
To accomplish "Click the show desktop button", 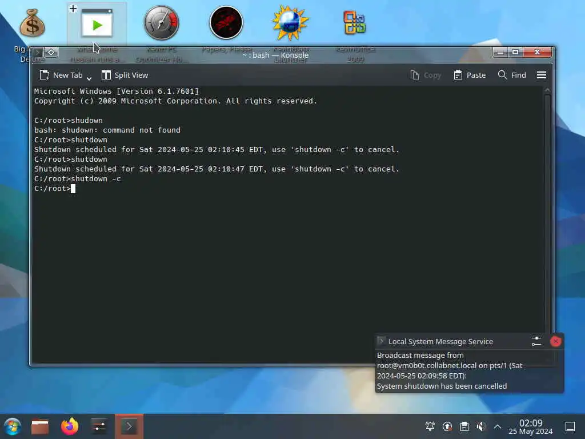I will (x=570, y=426).
